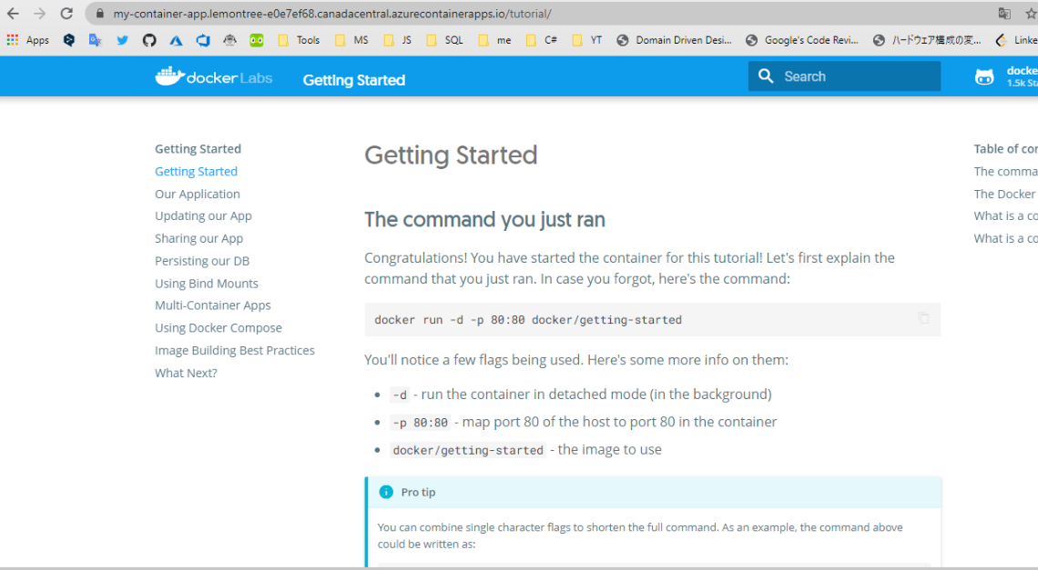Click the Pro tip info icon
Image resolution: width=1038 pixels, height=570 pixels.
pyautogui.click(x=386, y=492)
